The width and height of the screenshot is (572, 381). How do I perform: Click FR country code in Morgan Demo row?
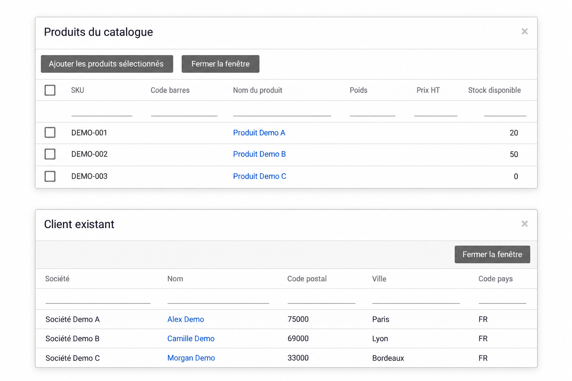click(483, 358)
